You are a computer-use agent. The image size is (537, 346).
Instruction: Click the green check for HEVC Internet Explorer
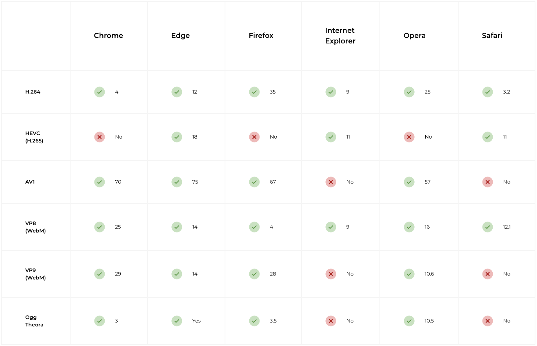coord(331,137)
